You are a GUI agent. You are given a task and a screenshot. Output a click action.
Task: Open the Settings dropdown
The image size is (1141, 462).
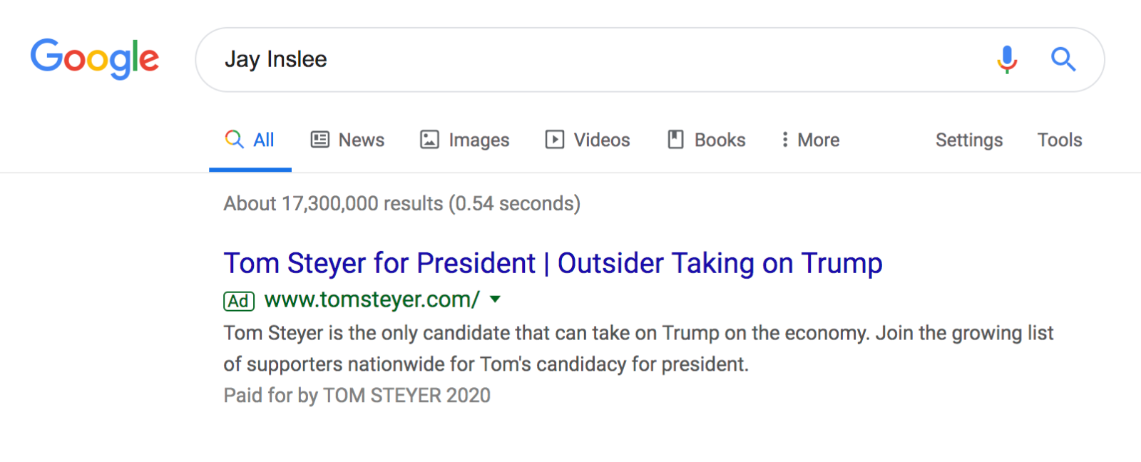(x=968, y=140)
